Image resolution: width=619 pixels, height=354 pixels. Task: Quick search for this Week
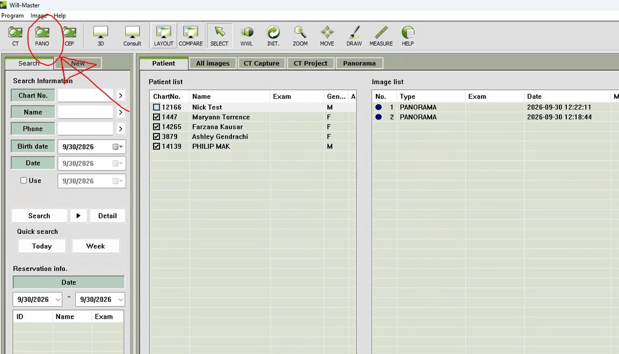pyautogui.click(x=96, y=246)
